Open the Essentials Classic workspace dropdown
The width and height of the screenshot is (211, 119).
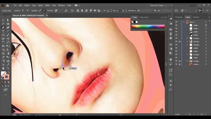[x=158, y=6]
